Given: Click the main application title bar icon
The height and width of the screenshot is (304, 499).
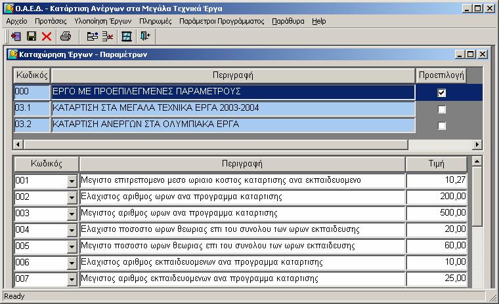Looking at the screenshot, I should tap(9, 9).
